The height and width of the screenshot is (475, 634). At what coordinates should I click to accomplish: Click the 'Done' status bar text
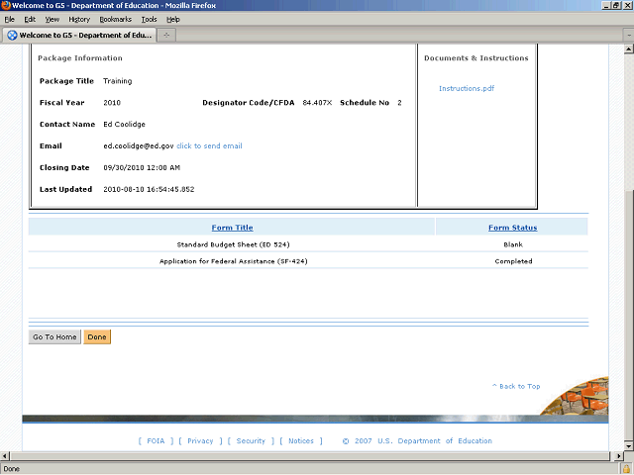pyautogui.click(x=11, y=469)
